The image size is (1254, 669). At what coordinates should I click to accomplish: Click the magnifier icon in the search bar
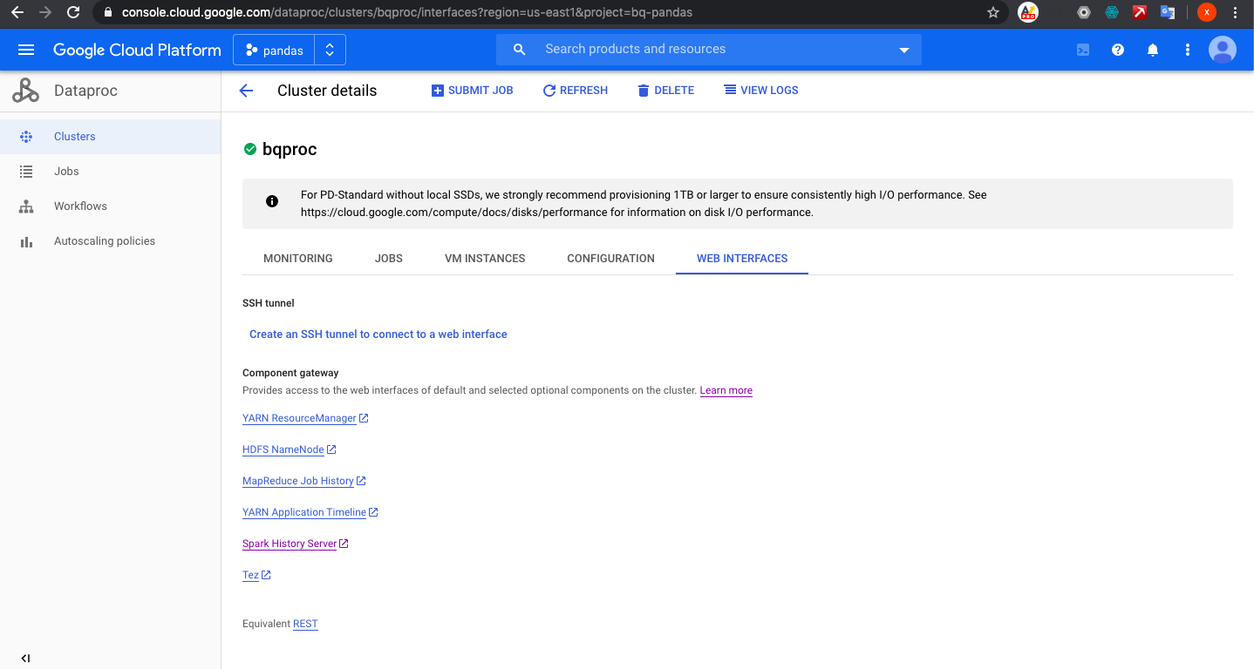tap(519, 50)
